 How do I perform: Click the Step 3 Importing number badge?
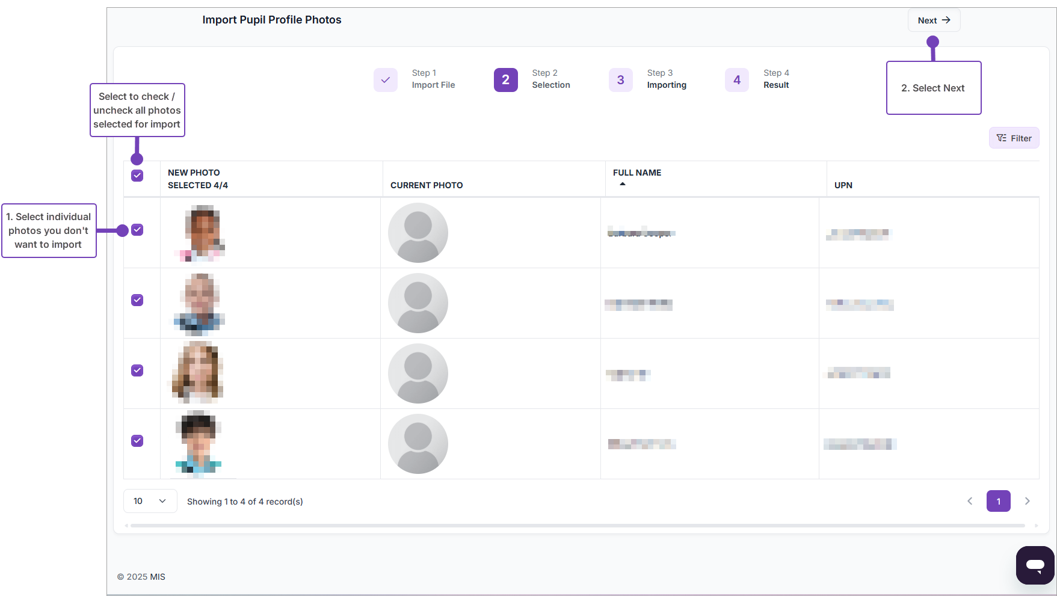[620, 80]
